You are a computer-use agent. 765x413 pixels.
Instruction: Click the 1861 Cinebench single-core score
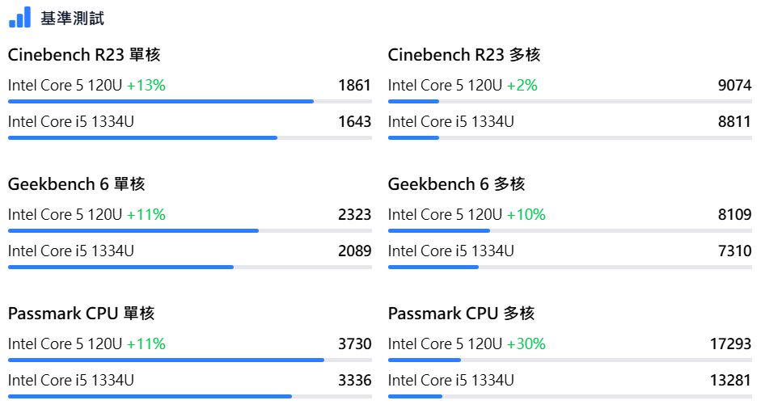[355, 85]
